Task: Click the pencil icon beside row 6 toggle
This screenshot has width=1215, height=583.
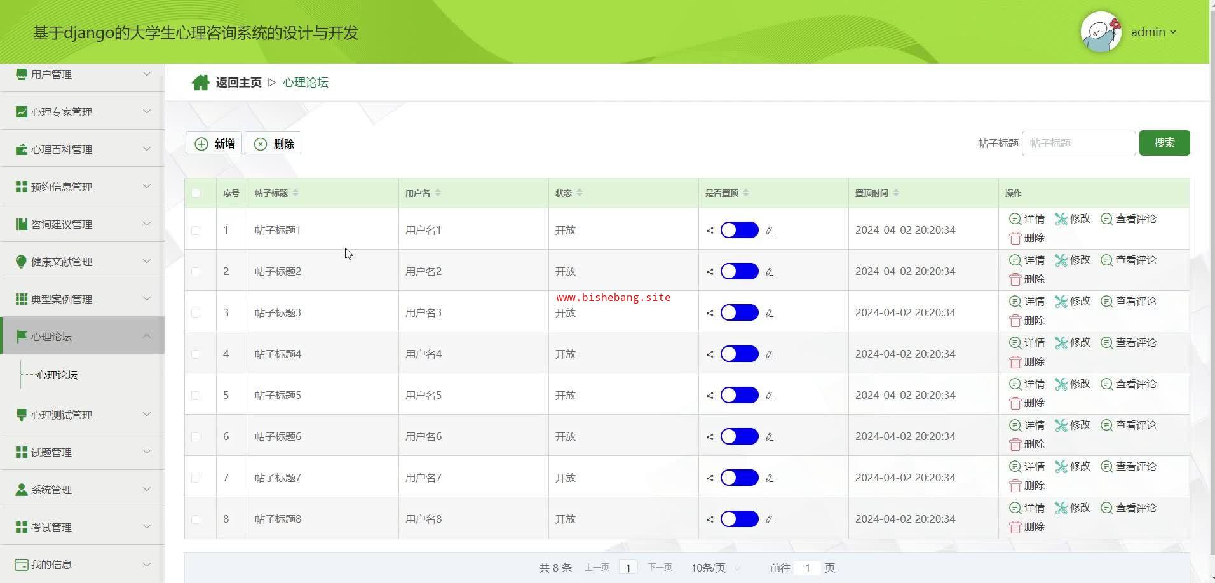Action: point(769,437)
